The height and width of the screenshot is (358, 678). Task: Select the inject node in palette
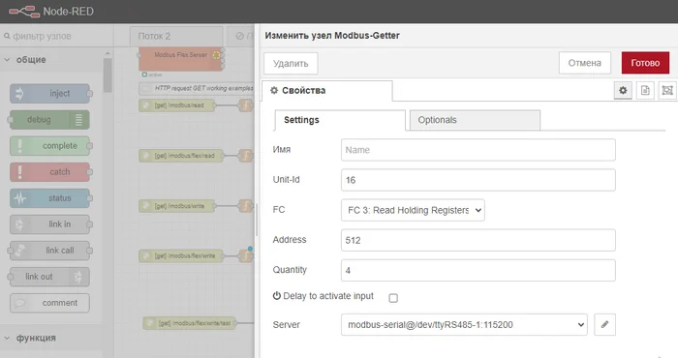pyautogui.click(x=50, y=93)
